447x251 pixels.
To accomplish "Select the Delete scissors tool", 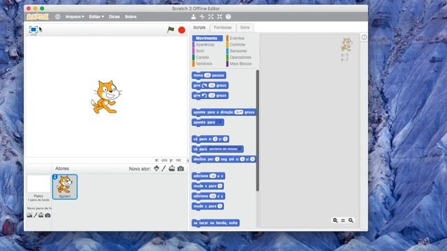I will 202,17.
